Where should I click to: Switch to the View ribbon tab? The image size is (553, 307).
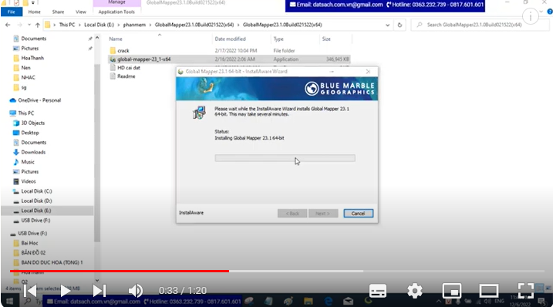pos(81,12)
